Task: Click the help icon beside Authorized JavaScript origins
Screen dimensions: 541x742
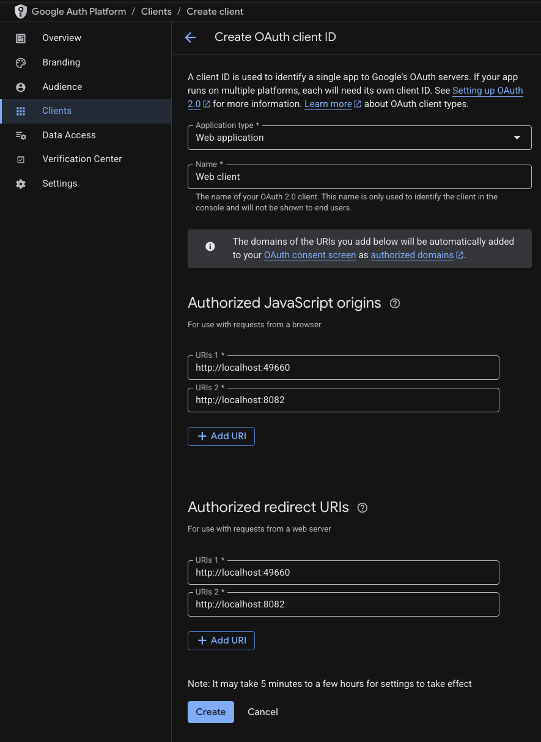Action: tap(394, 303)
